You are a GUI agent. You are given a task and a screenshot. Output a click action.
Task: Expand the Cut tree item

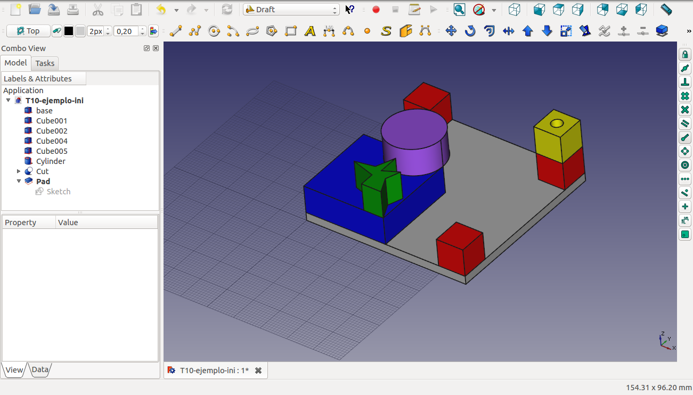point(19,171)
